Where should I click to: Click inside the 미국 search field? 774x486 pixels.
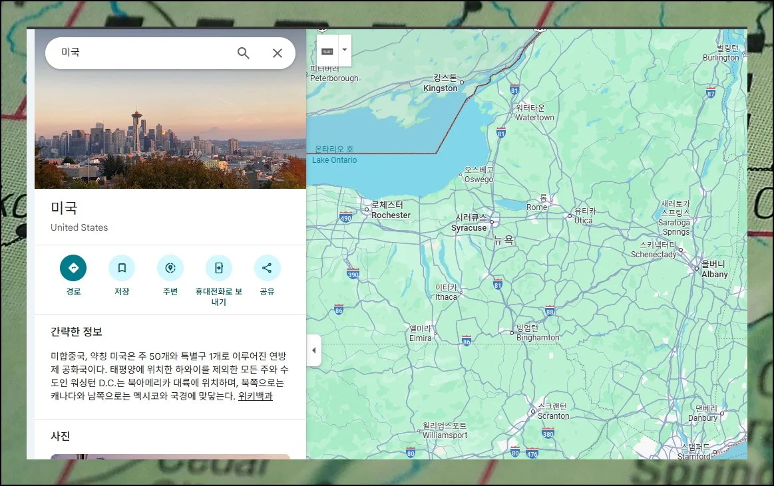tap(140, 53)
